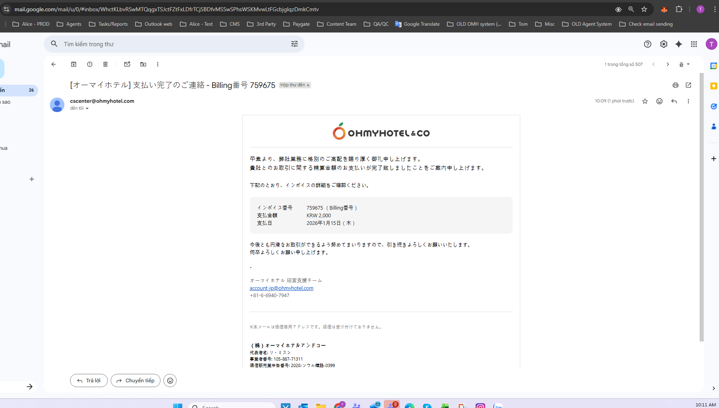Image resolution: width=719 pixels, height=408 pixels.
Task: Mark the email as unread
Action: pyautogui.click(x=127, y=64)
